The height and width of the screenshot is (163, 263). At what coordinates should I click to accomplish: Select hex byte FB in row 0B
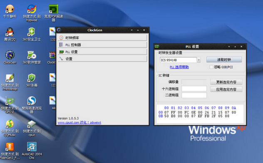tap(207, 116)
